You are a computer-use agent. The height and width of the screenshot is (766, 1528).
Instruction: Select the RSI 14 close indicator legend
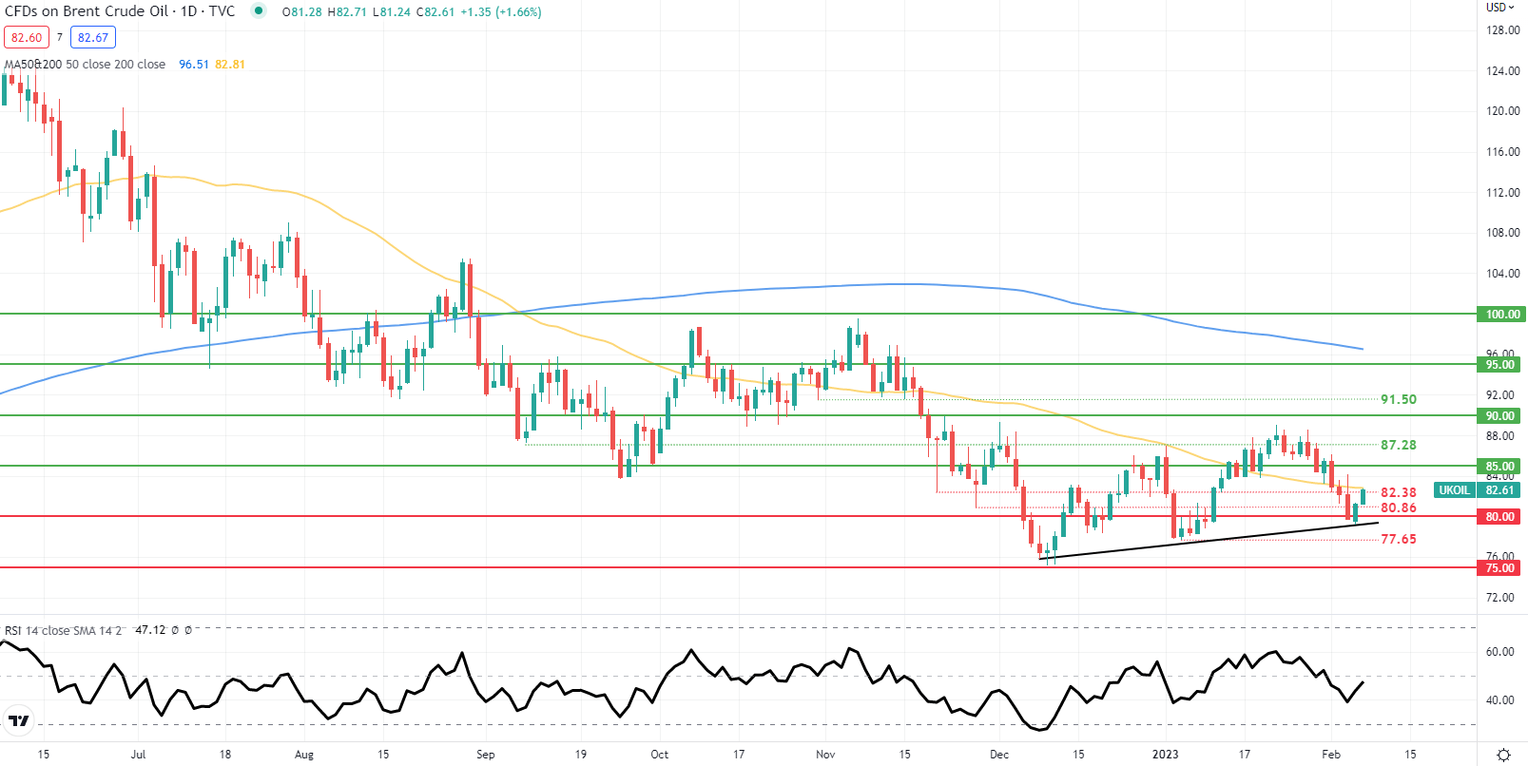click(x=64, y=630)
